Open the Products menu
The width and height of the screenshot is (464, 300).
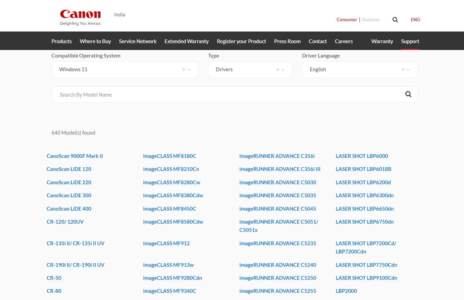pos(62,41)
